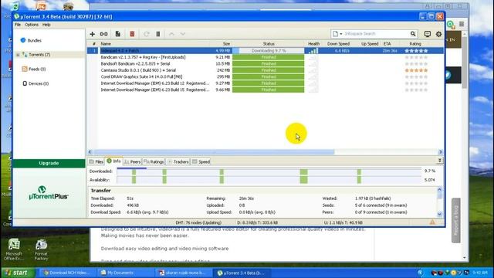
Task: Click the right scroll arrow of torrent list
Action: pos(441,152)
